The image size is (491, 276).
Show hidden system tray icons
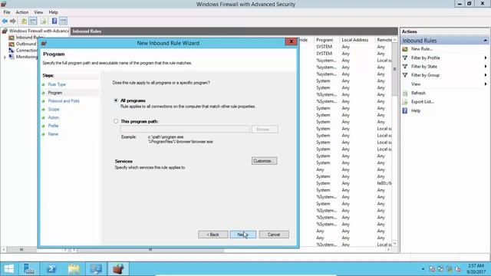click(x=423, y=269)
